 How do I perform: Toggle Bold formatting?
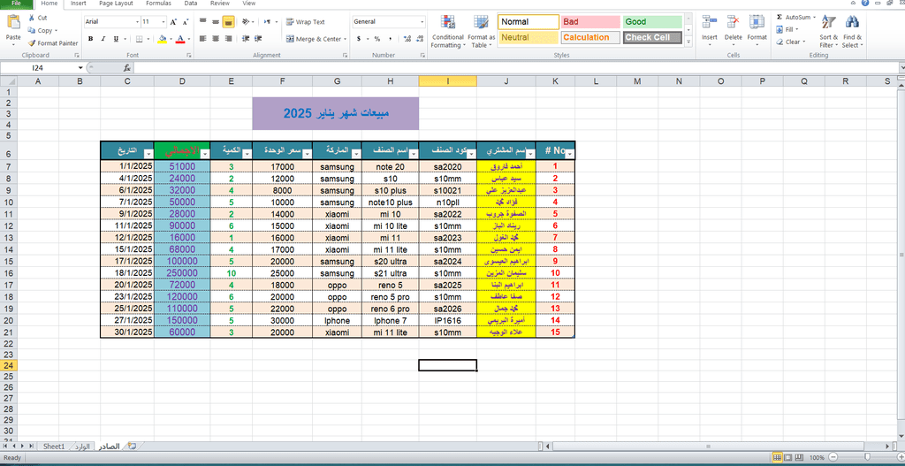[x=91, y=39]
